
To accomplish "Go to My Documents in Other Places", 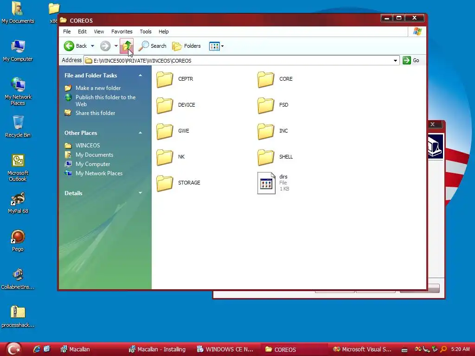I will coord(94,155).
